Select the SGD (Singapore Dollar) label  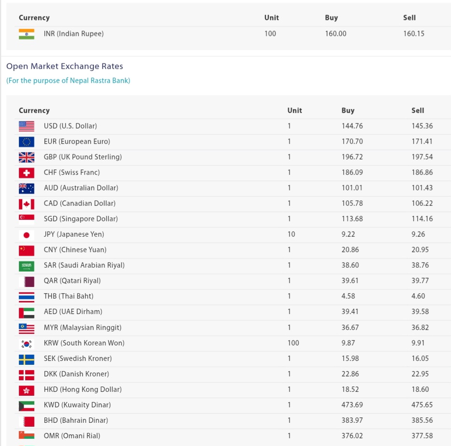tap(80, 219)
